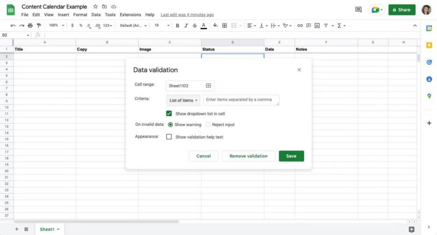
Task: Open the fill color paint bucket
Action: coord(215,26)
